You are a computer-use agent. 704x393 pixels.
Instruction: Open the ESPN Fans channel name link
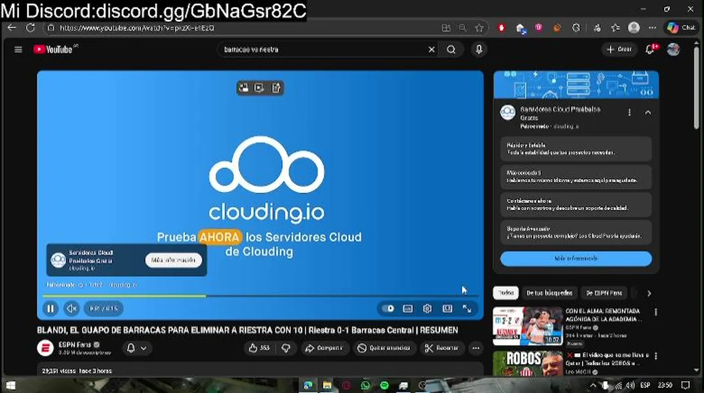pyautogui.click(x=75, y=344)
